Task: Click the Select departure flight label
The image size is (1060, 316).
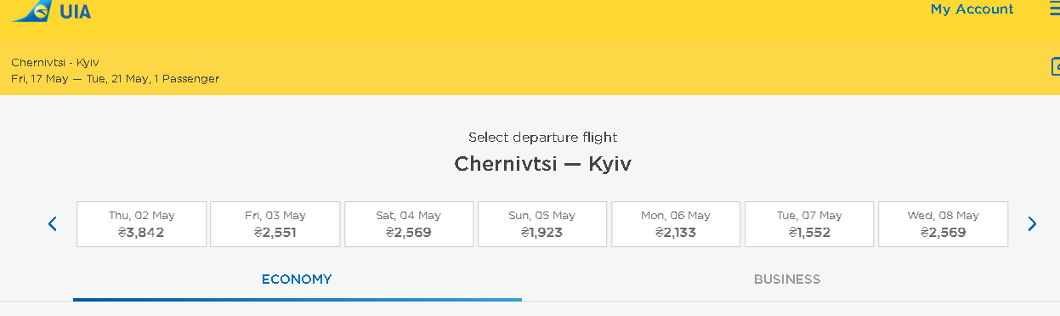Action: [x=542, y=137]
